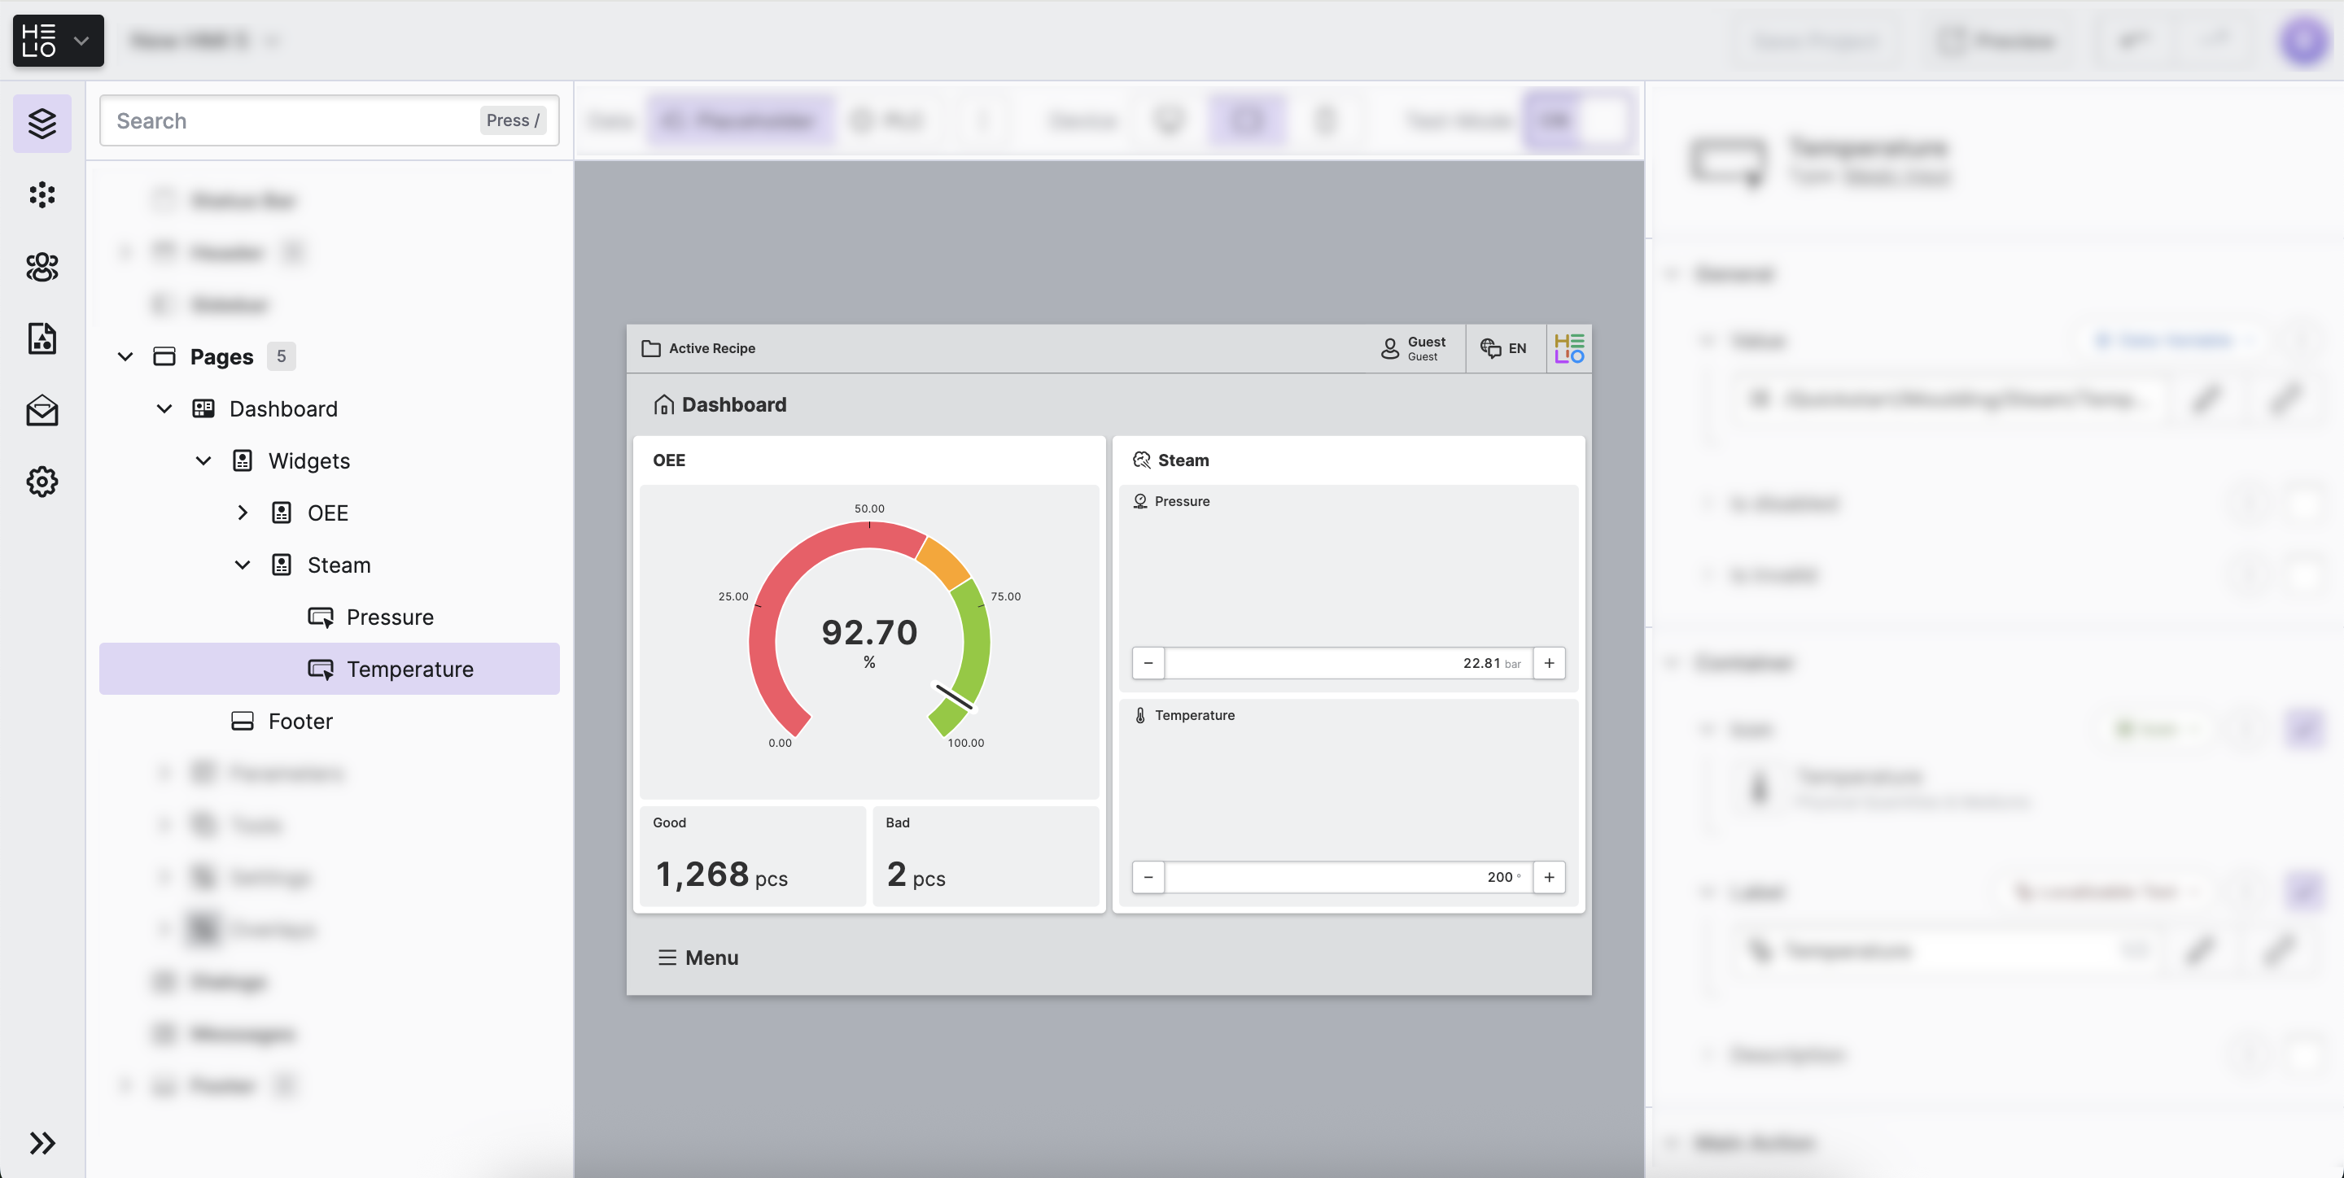This screenshot has height=1178, width=2344.
Task: Expand the sidebar with double-chevron icon
Action: 42,1142
